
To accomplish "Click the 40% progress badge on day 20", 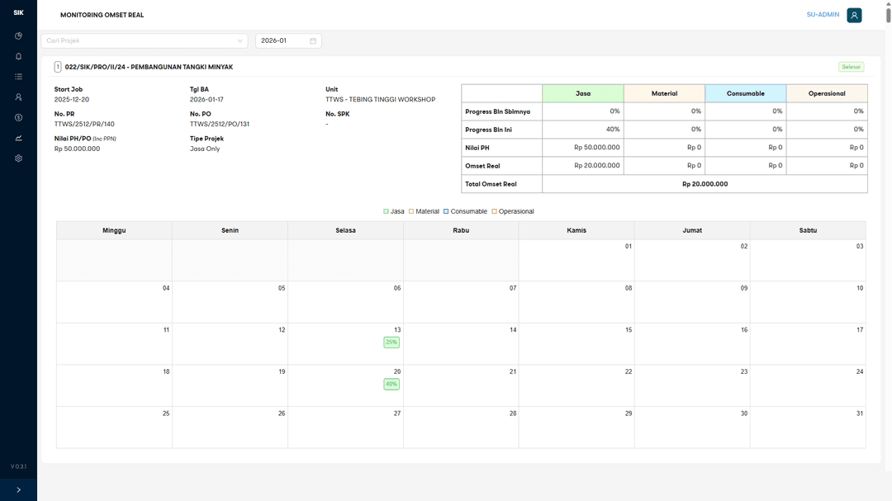I will [x=391, y=384].
